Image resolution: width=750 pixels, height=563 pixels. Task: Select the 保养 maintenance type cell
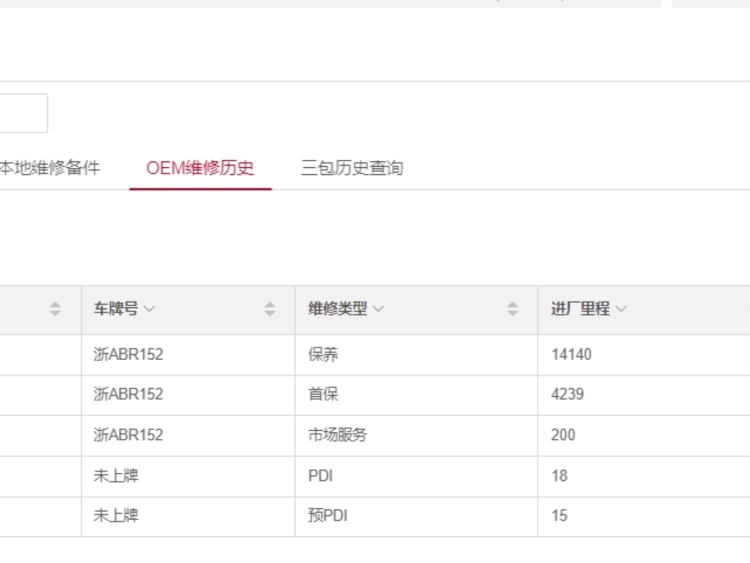click(x=323, y=355)
